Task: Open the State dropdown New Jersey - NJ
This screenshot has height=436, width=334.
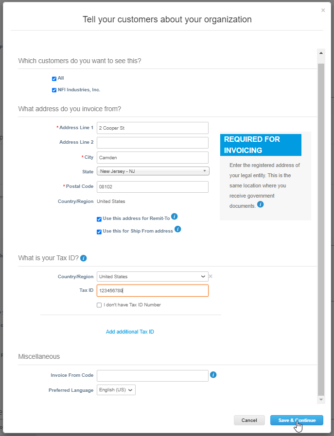Action: 153,171
